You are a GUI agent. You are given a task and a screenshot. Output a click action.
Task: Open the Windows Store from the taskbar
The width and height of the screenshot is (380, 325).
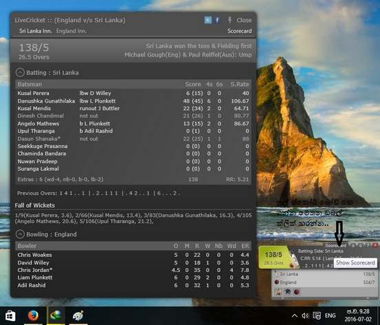coord(10,315)
